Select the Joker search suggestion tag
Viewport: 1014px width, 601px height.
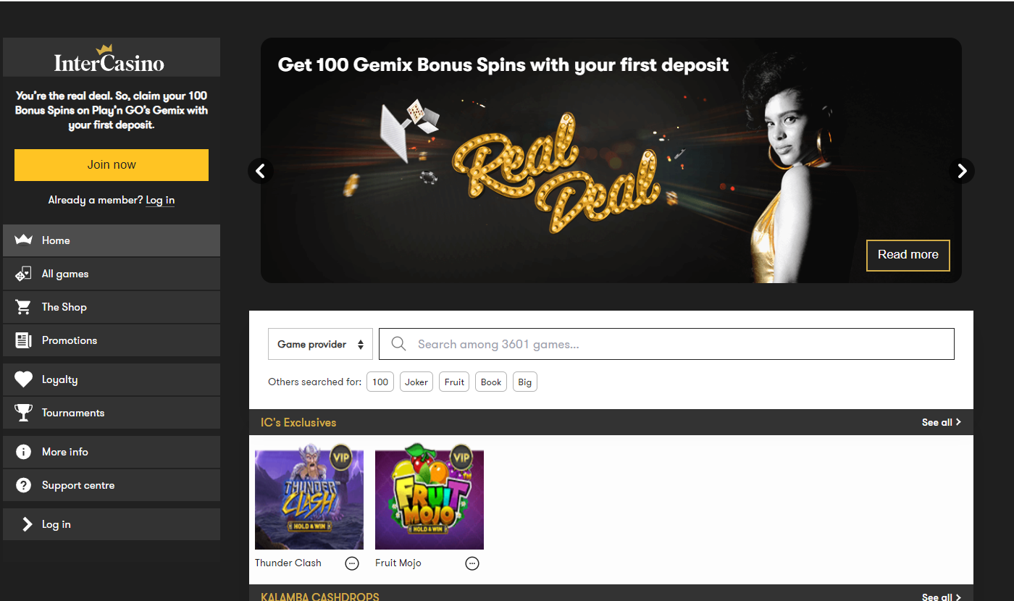coord(416,382)
